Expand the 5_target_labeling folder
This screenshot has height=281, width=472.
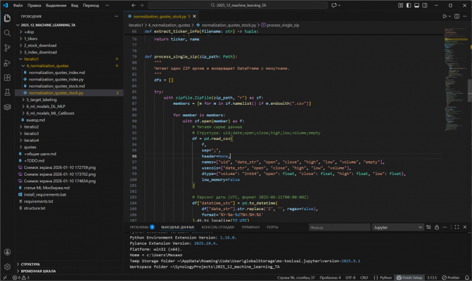point(41,99)
